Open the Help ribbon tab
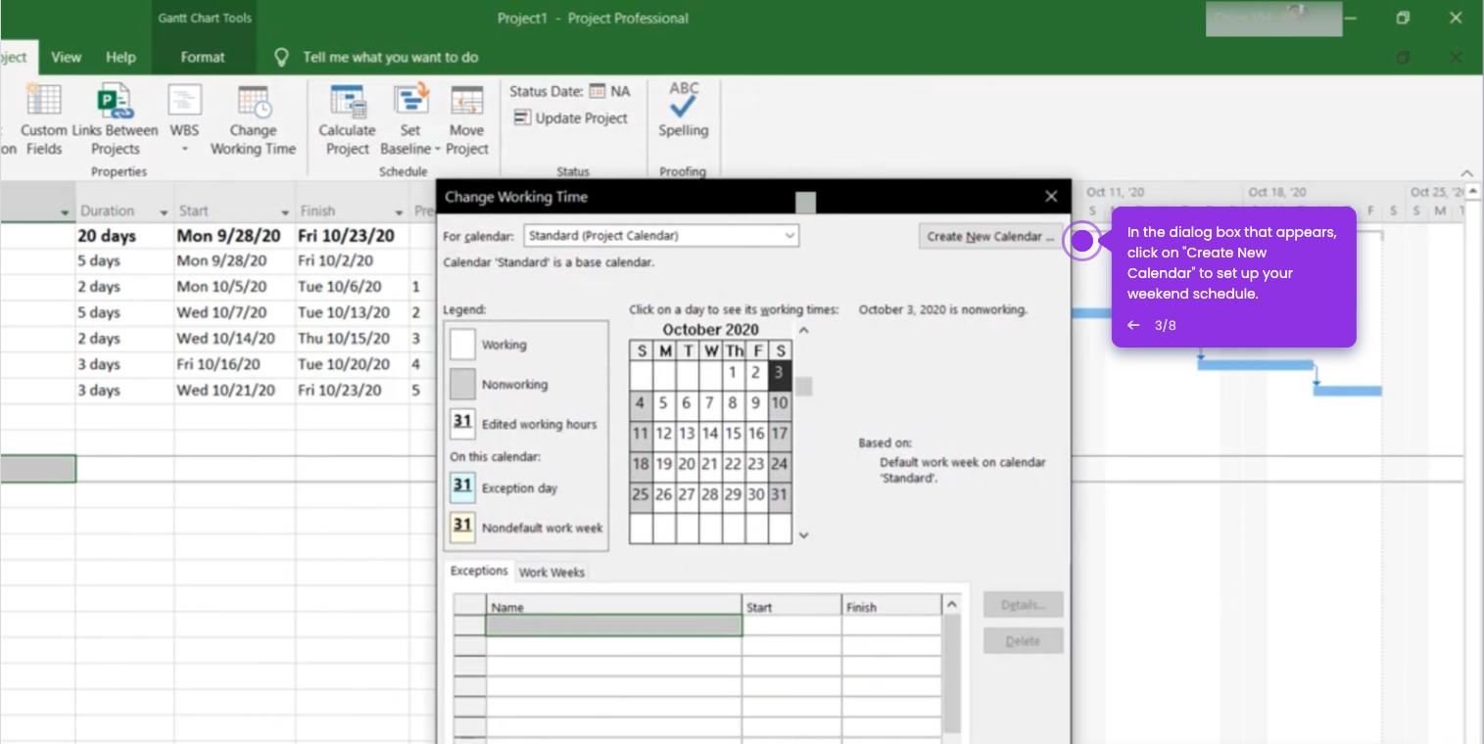This screenshot has width=1484, height=744. click(x=120, y=57)
